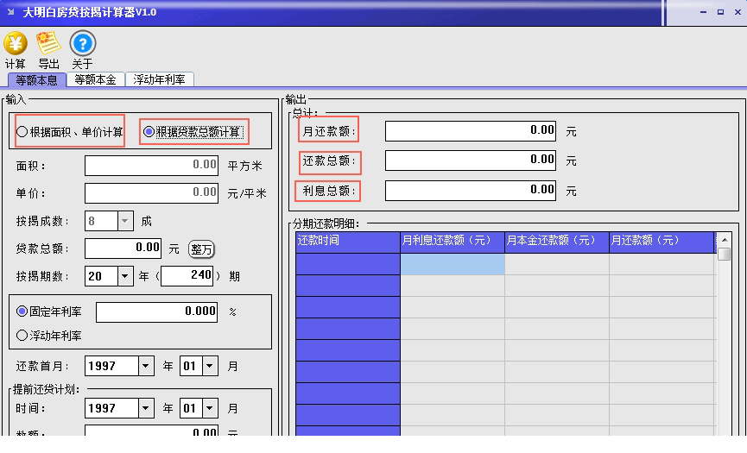This screenshot has width=747, height=453.
Task: Open the 还款首月 year dropdown
Action: point(146,366)
